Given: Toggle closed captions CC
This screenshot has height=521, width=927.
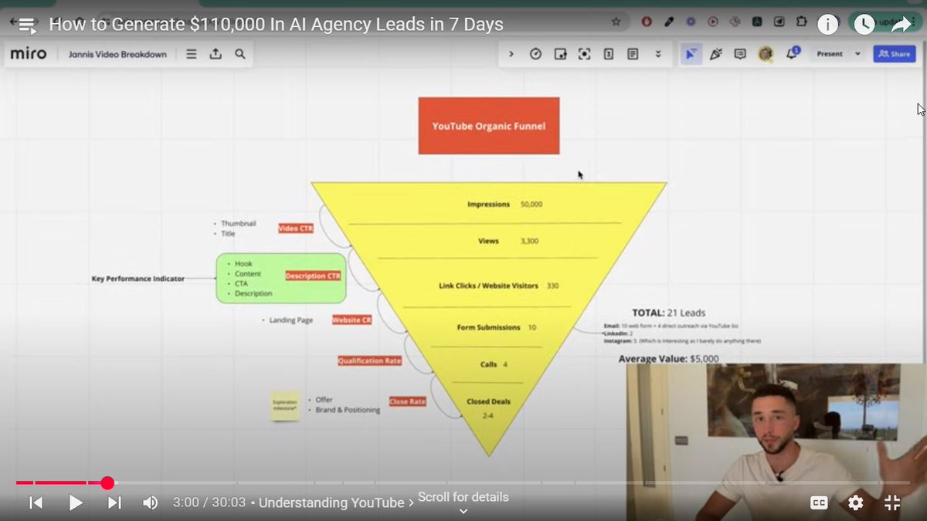Looking at the screenshot, I should point(819,502).
